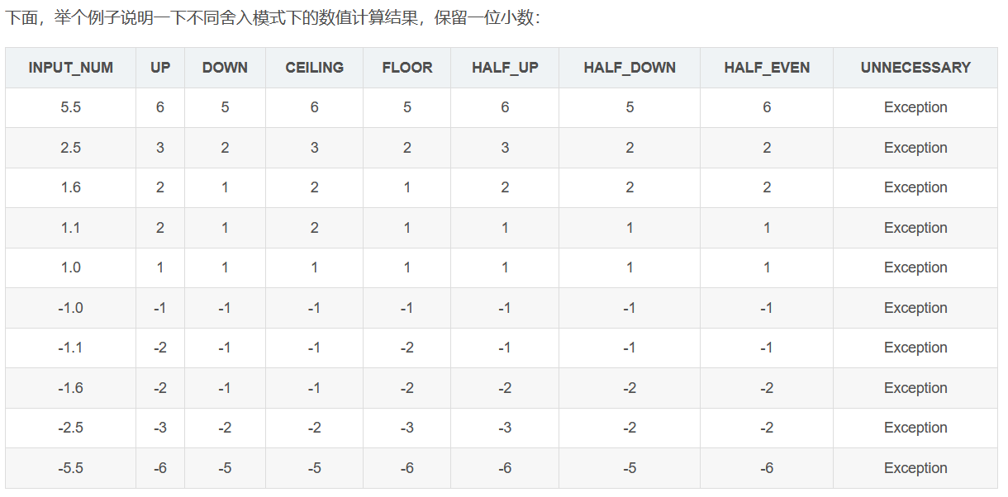Click the DOWN column header
1008x497 pixels.
pos(225,68)
